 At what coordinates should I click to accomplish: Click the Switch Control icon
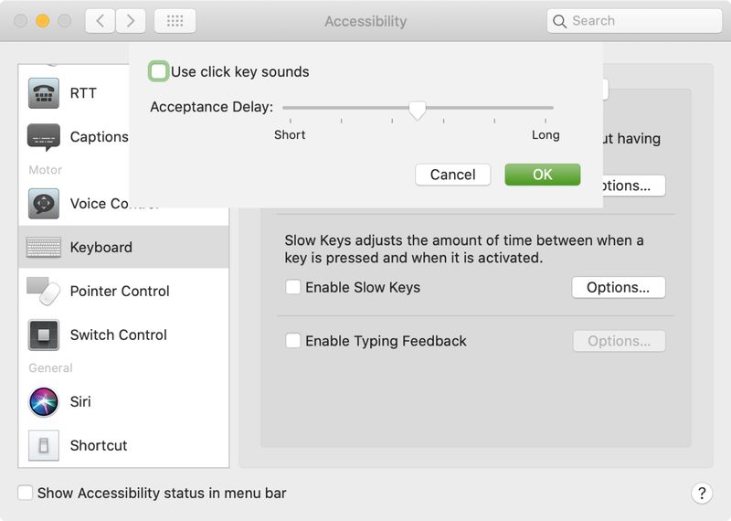coord(43,335)
